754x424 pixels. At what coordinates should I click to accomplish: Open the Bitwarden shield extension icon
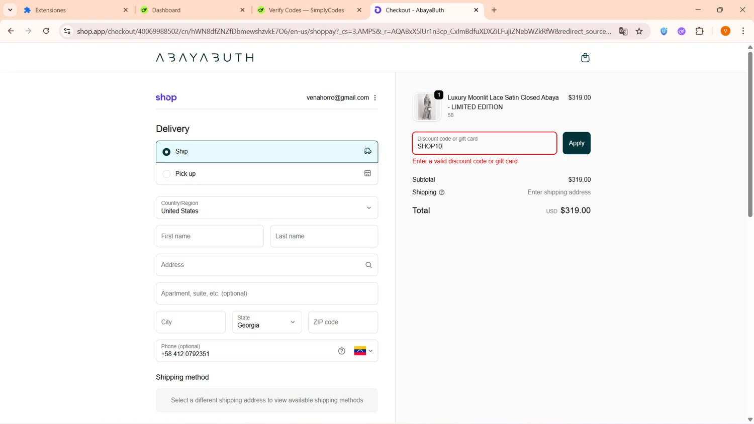point(664,31)
